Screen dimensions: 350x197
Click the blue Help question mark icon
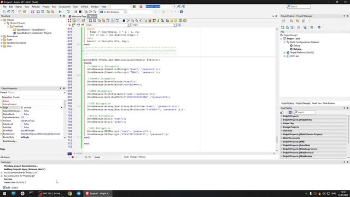(x=181, y=11)
